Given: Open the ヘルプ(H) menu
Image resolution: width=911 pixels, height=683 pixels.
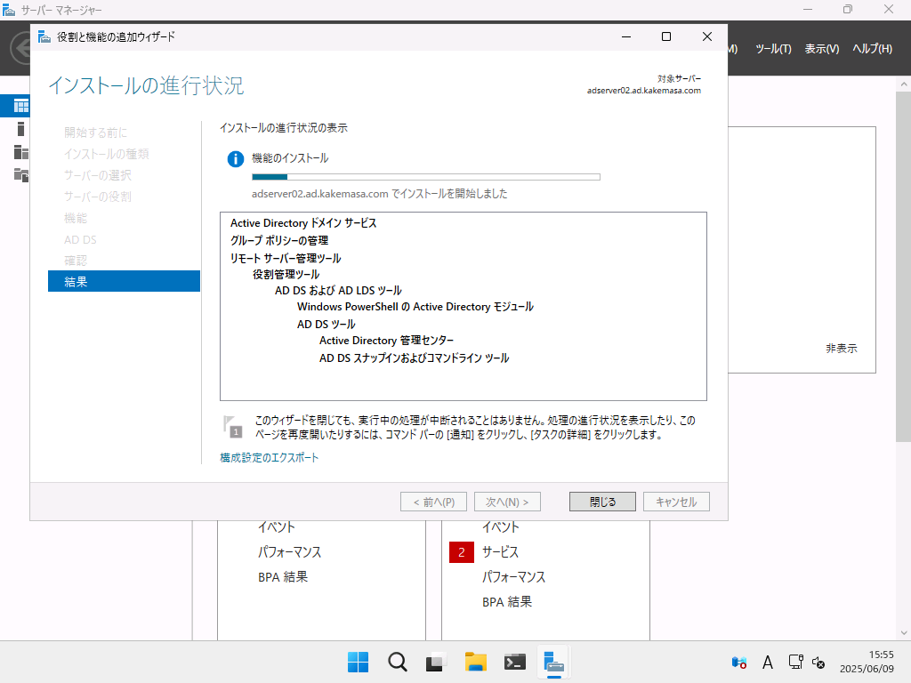Looking at the screenshot, I should pos(872,49).
